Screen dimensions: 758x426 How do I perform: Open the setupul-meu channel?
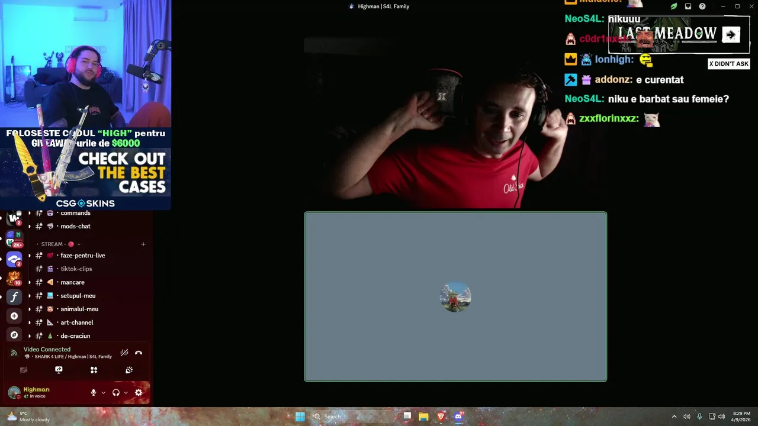pyautogui.click(x=78, y=296)
